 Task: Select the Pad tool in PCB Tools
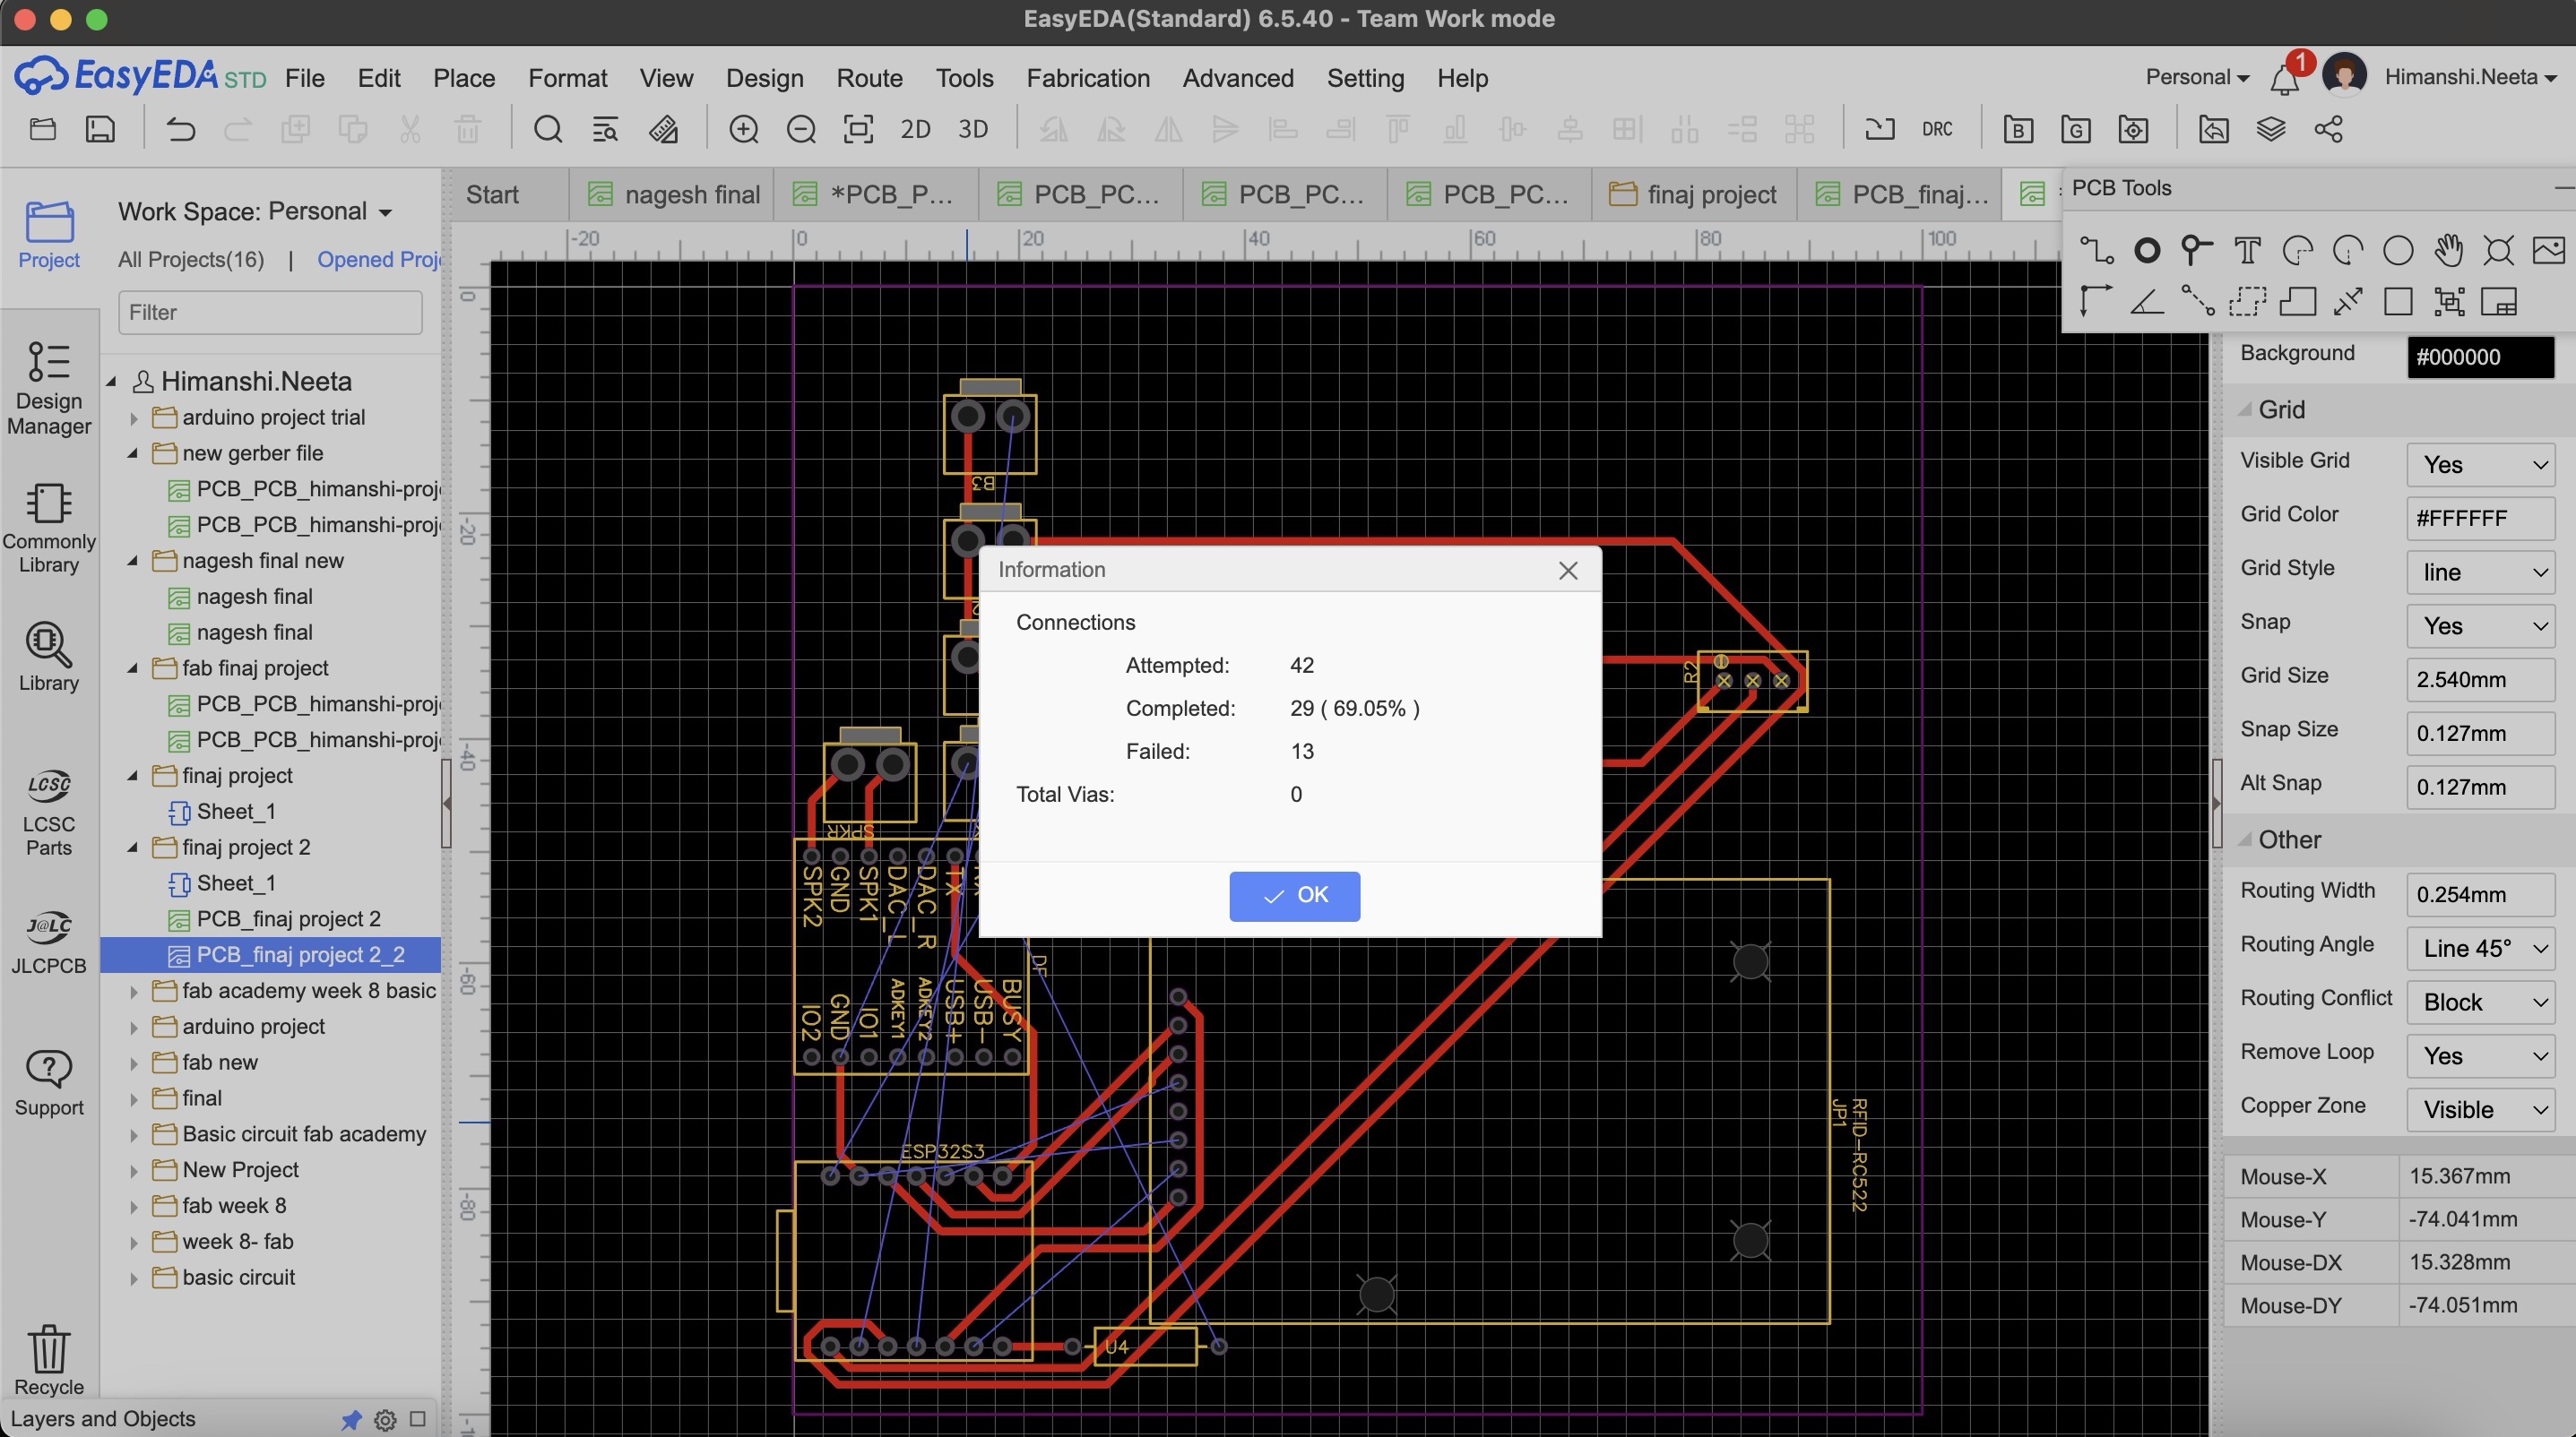tap(2146, 250)
